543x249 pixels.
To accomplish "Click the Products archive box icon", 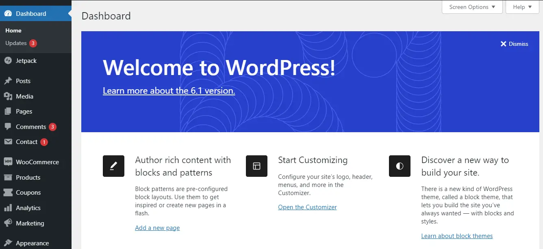I will pos(8,178).
